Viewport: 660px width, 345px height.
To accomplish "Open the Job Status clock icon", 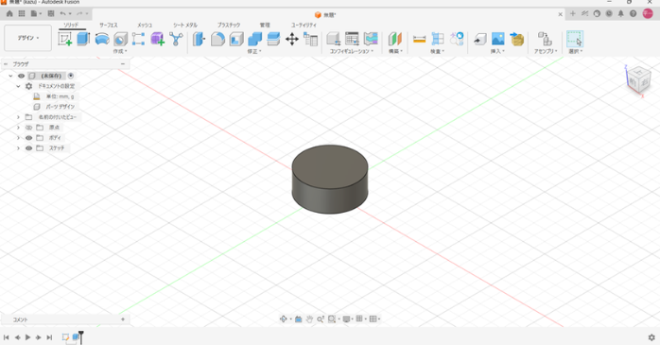I will point(609,13).
